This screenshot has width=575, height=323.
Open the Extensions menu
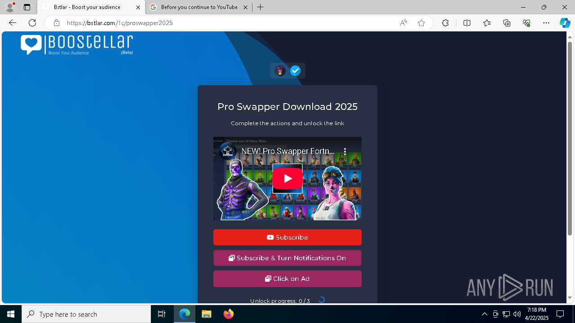[x=445, y=23]
